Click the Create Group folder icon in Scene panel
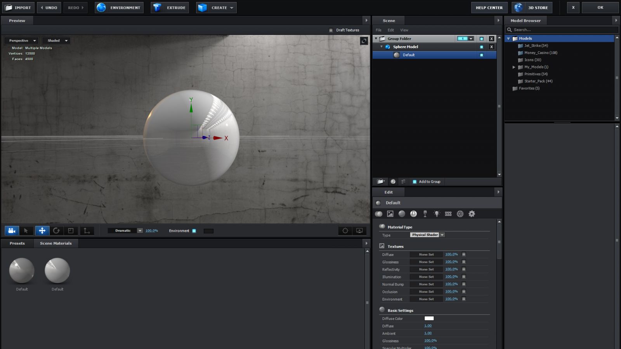Image resolution: width=621 pixels, height=349 pixels. (381, 181)
